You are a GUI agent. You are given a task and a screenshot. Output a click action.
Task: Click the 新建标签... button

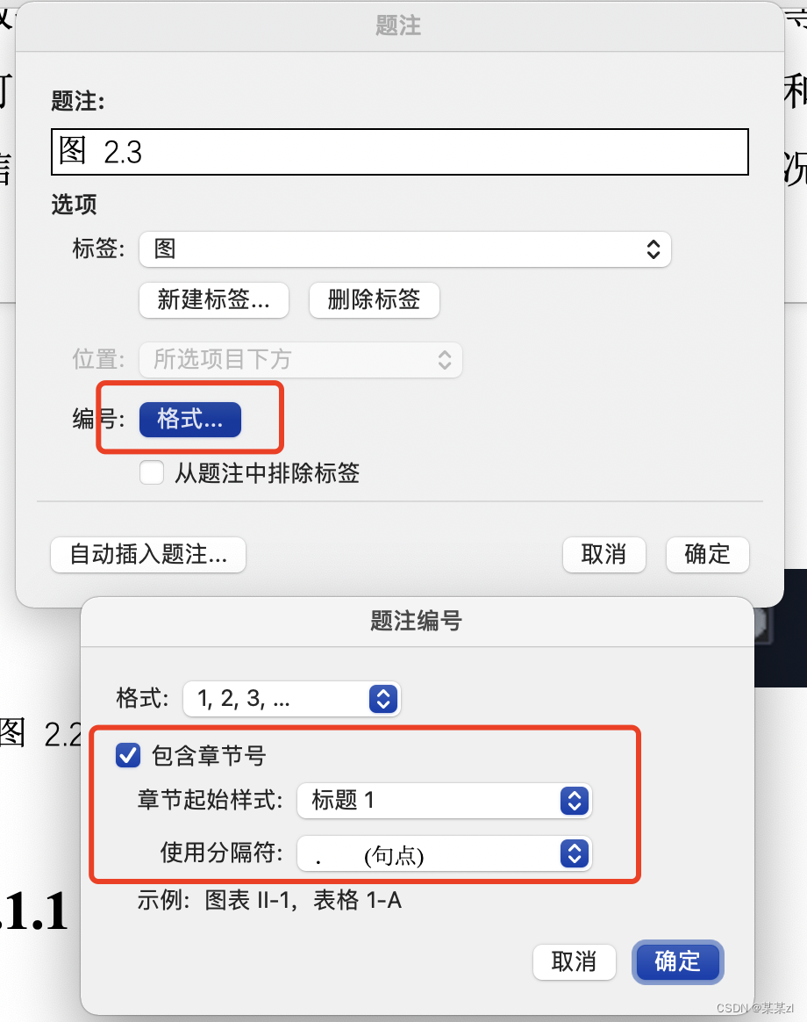[x=214, y=299]
